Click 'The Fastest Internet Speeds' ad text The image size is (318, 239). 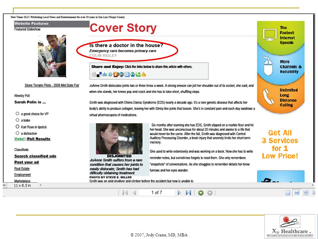pyautogui.click(x=287, y=35)
